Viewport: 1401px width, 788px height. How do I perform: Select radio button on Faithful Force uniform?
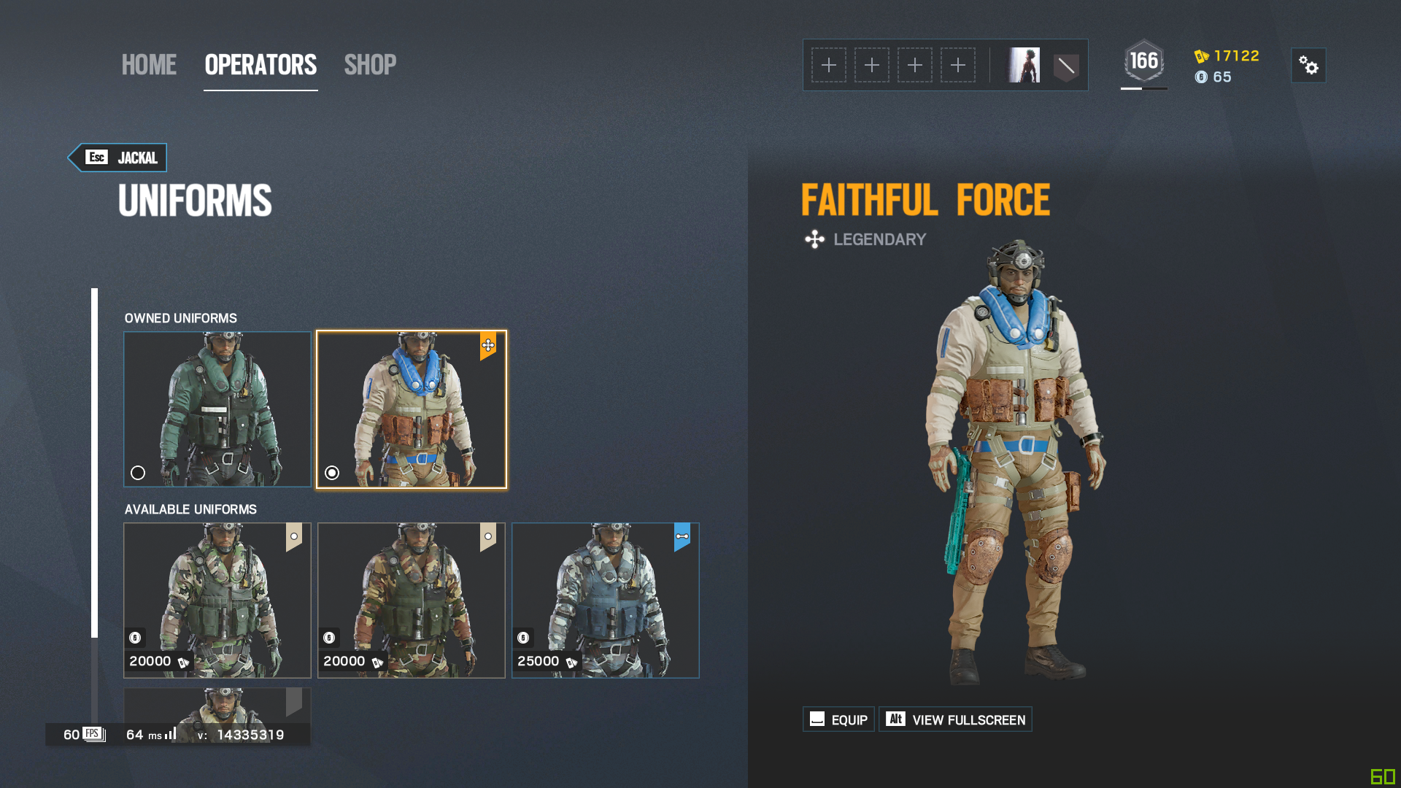pos(332,473)
